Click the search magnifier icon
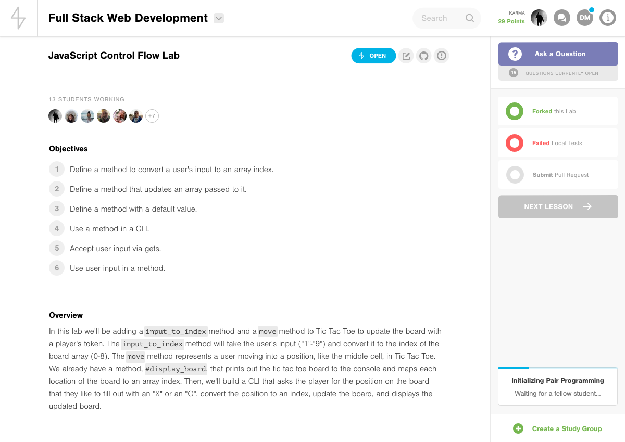This screenshot has width=625, height=442. click(x=470, y=18)
